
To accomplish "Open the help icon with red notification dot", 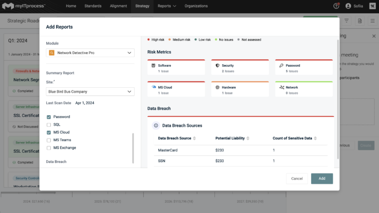I will pyautogui.click(x=336, y=6).
